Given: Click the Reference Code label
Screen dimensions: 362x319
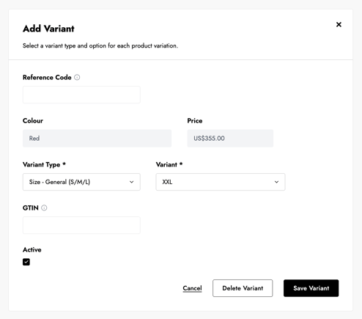Looking at the screenshot, I should tap(47, 78).
